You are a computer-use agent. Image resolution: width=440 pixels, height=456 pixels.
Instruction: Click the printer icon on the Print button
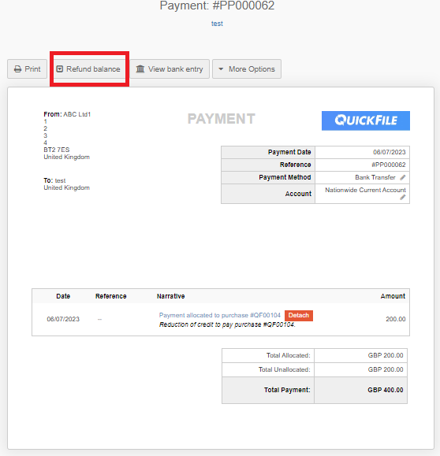18,69
